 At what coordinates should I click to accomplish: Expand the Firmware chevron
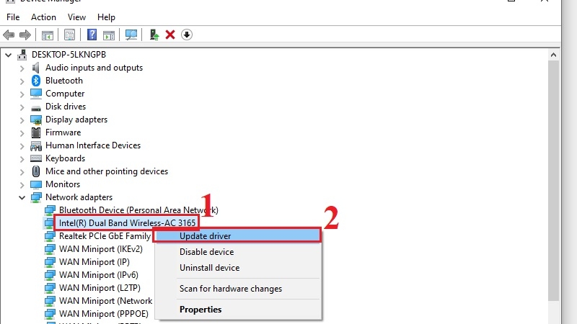[22, 133]
